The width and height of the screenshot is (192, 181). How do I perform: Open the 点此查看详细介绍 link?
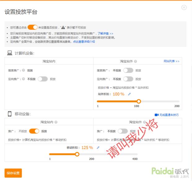(x=84, y=42)
